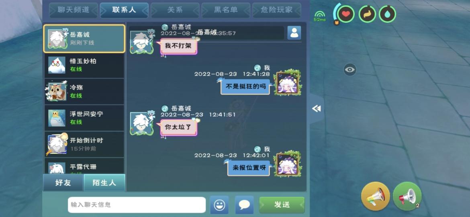Tap the yellow megaphone broadcast icon
The image size is (470, 217).
[375, 197]
